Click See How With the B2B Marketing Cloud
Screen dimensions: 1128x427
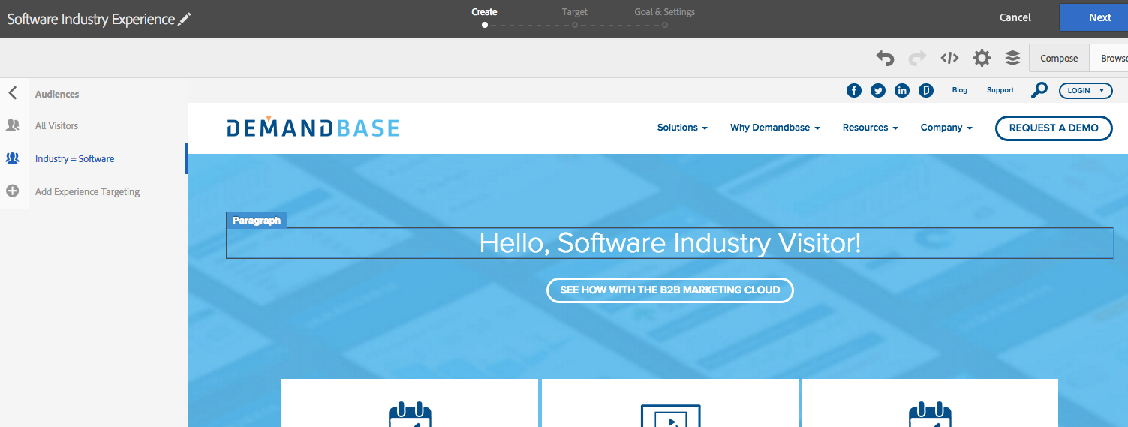670,290
